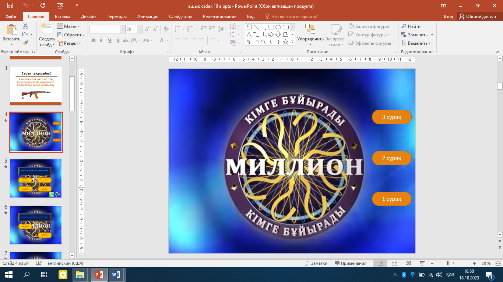
Task: Open Шрифт group dialog launcher
Action: [169, 52]
